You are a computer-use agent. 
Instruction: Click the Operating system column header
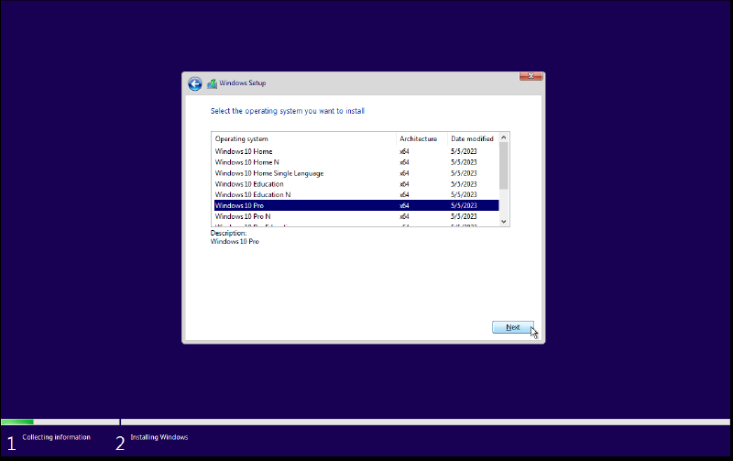click(304, 139)
